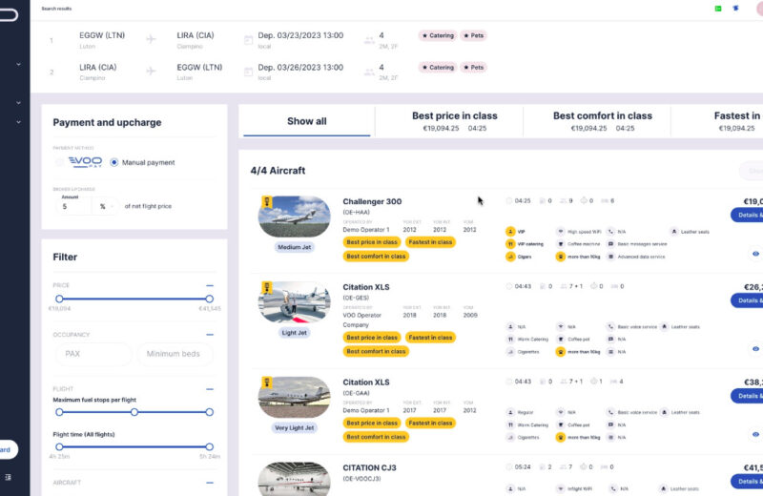Click the blue flag icon in the top bar

click(735, 9)
